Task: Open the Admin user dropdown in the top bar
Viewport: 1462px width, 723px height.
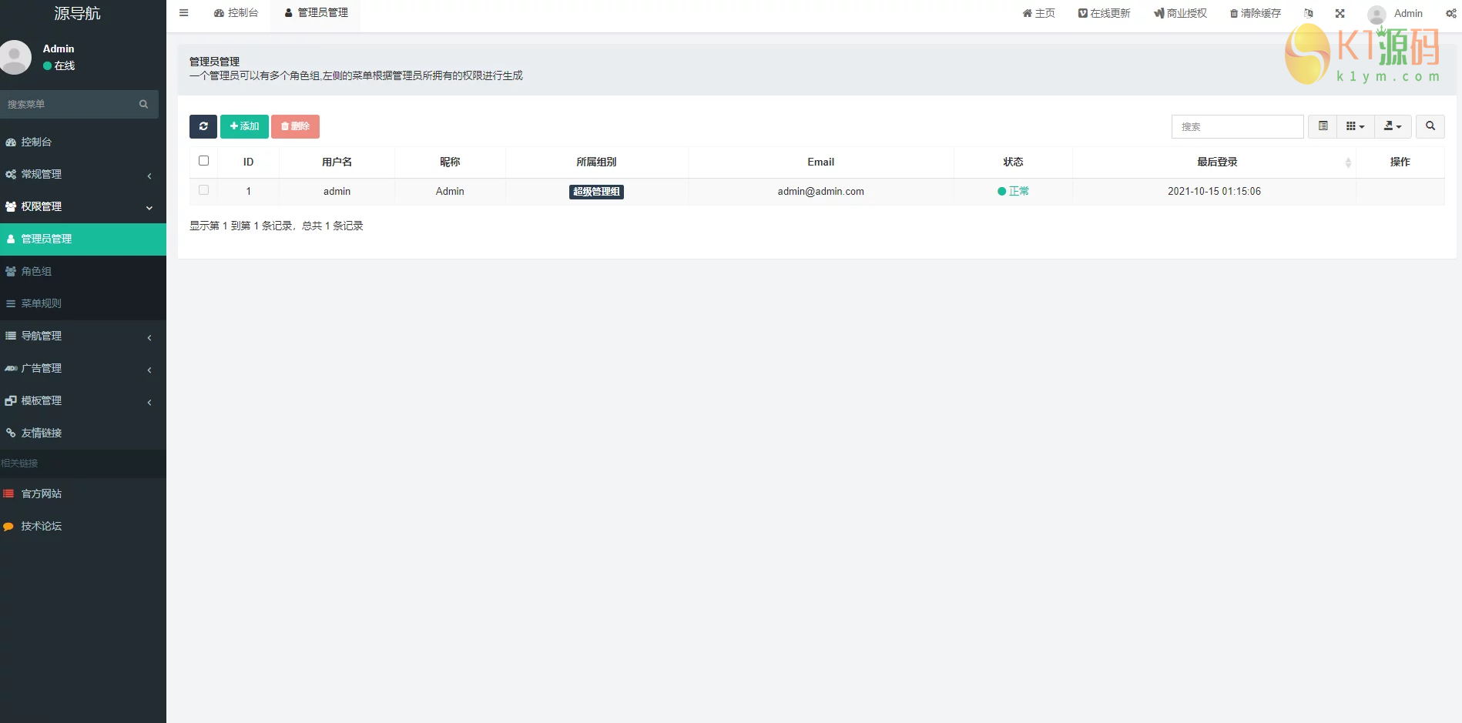Action: (1395, 13)
